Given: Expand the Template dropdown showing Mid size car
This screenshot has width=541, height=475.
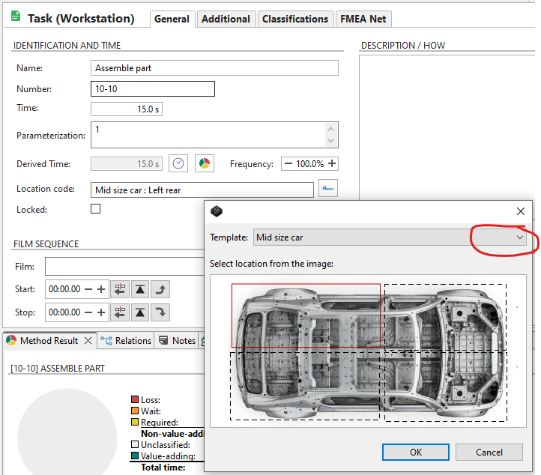Looking at the screenshot, I should (x=520, y=237).
